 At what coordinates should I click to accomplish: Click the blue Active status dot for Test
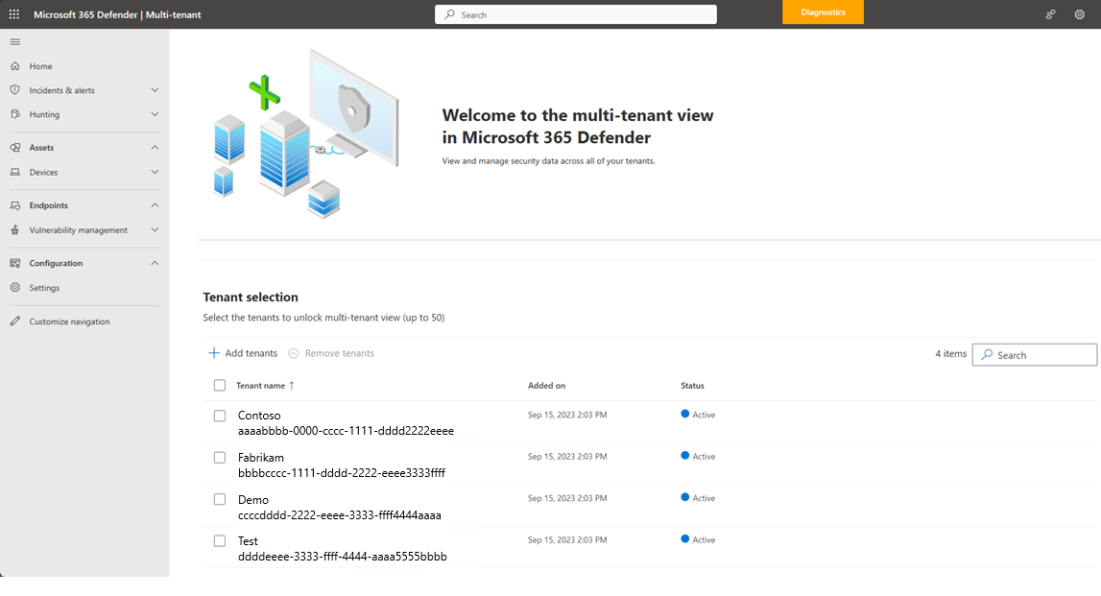click(x=684, y=539)
